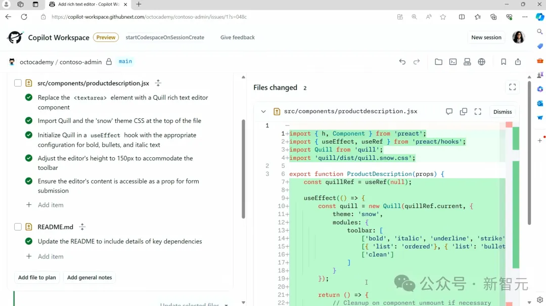Click the main branch label
546x306 pixels.
125,61
